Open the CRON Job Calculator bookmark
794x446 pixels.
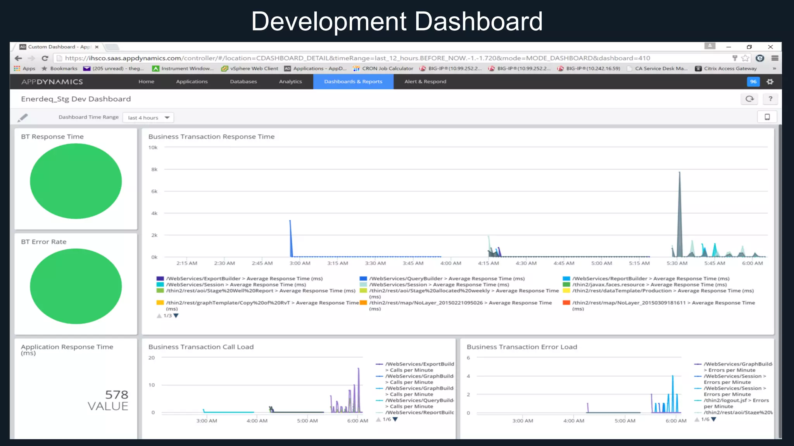click(383, 69)
